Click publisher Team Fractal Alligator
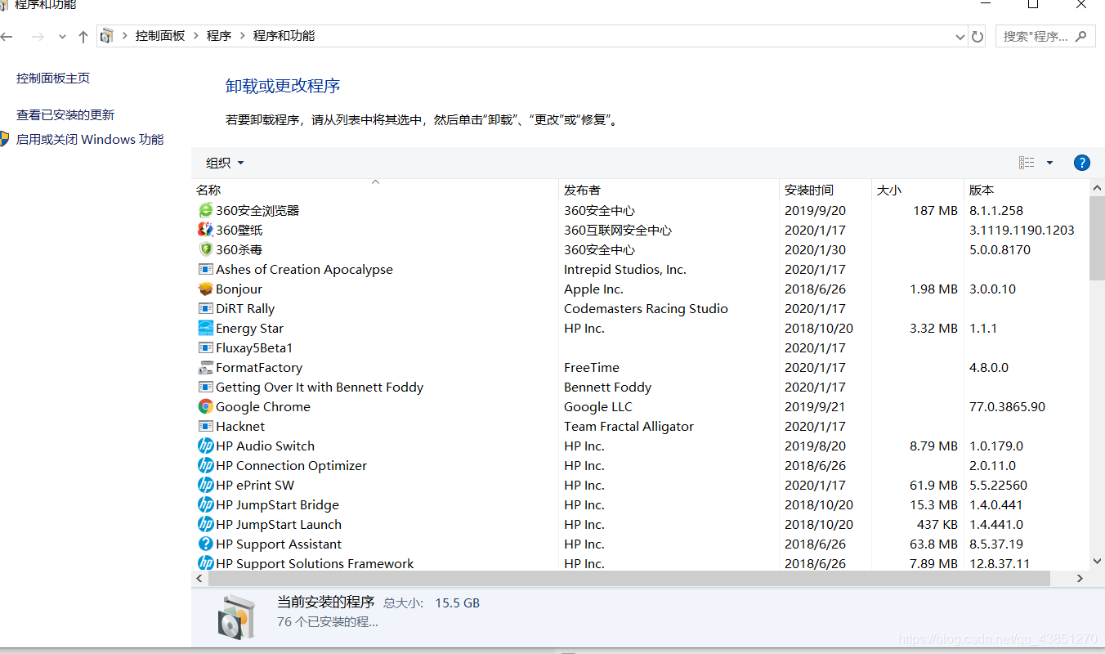The image size is (1105, 654). coord(629,426)
